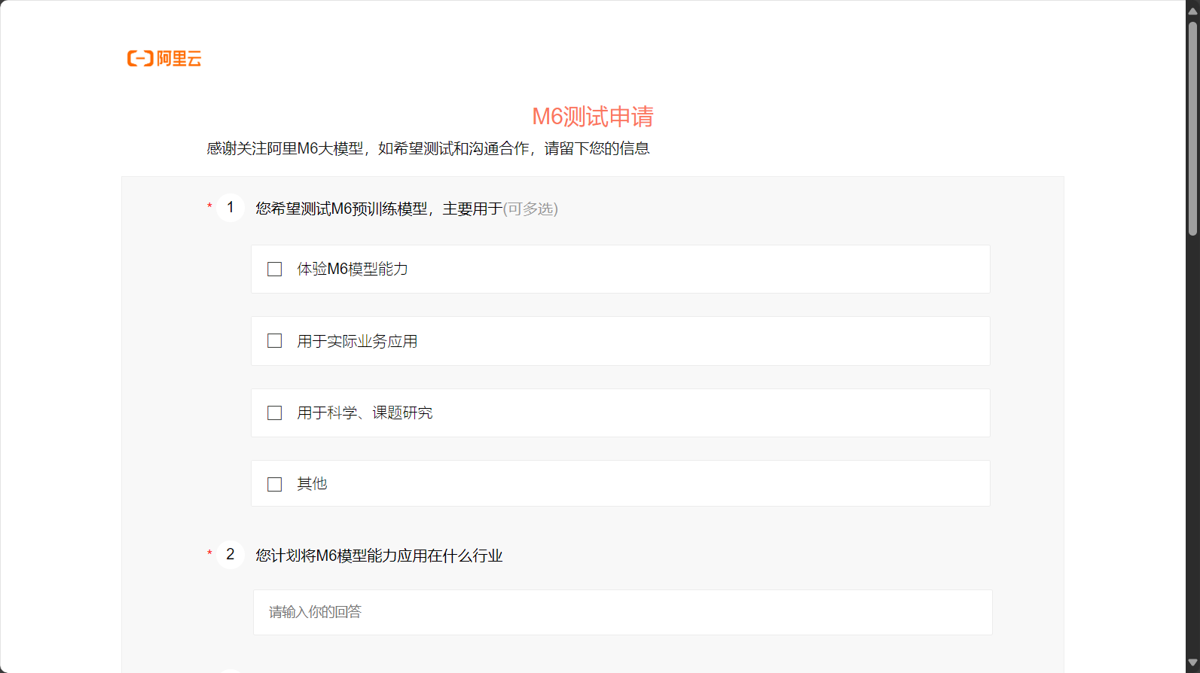Viewport: 1200px width, 673px height.
Task: Select the 用于科学、课题研究 option label
Action: pos(365,413)
